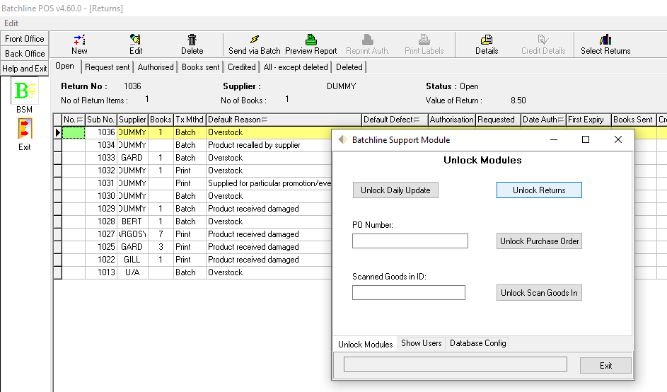Close the Batchline Support Module window

618,139
